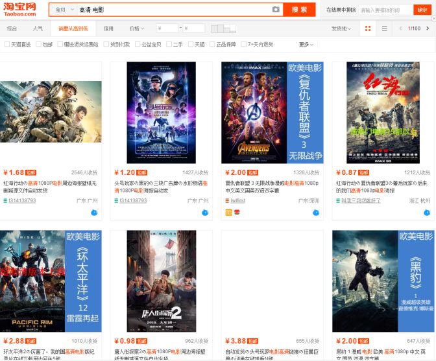436x361 pixels.
Task: Expand 更多 filter options
Action: pos(306,45)
